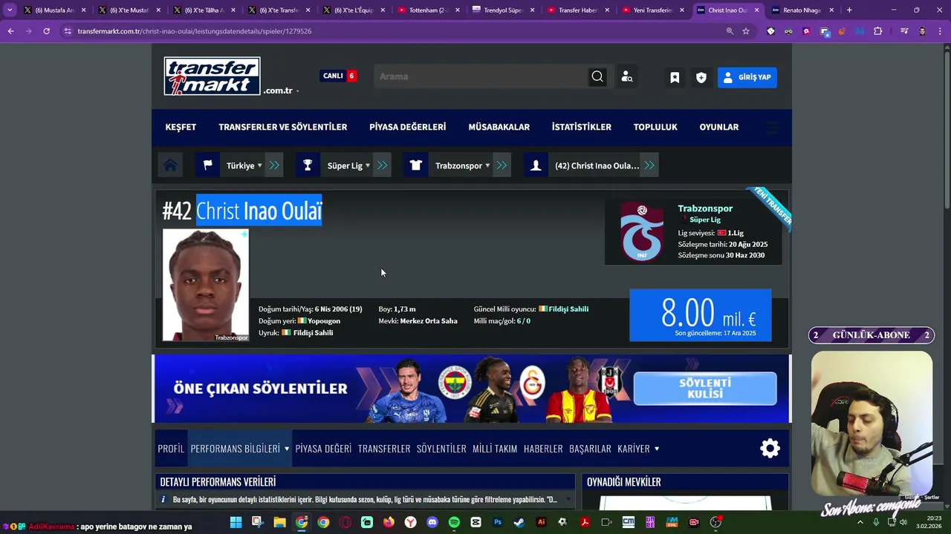Image resolution: width=951 pixels, height=534 pixels.
Task: Switch to the MİLLİ TAKIM tab
Action: point(495,449)
